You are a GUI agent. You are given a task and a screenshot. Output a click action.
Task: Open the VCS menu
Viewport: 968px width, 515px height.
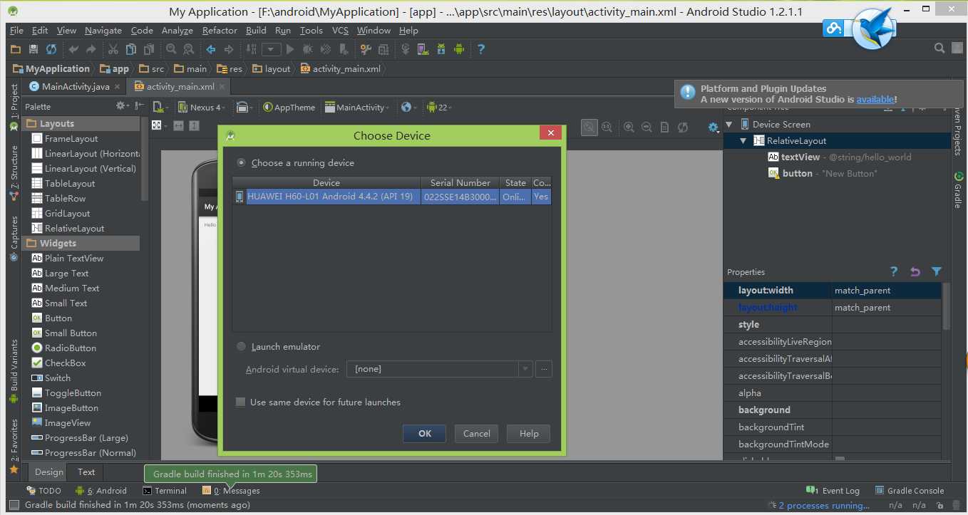click(340, 30)
